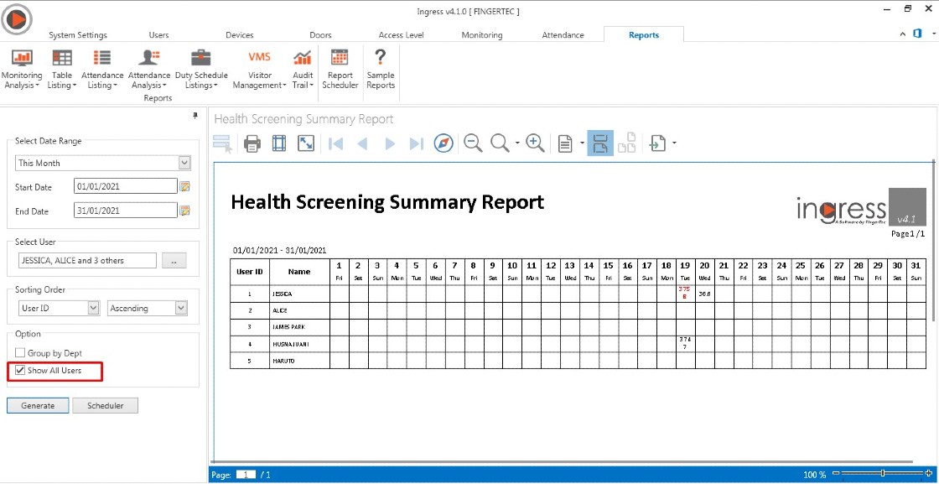Go to first report page
The image size is (939, 484).
click(x=336, y=143)
